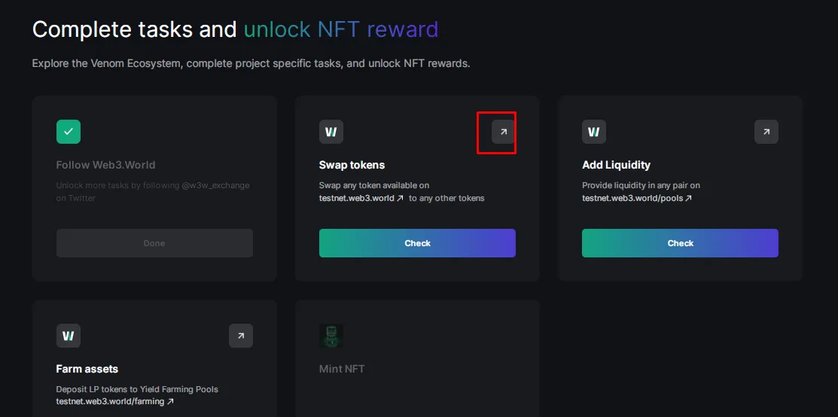The height and width of the screenshot is (417, 838).
Task: Click the Add Liquidity card title
Action: (616, 165)
